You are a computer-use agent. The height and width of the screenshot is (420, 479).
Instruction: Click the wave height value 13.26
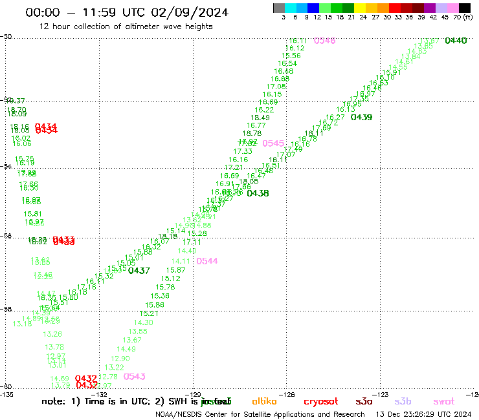tap(52, 334)
